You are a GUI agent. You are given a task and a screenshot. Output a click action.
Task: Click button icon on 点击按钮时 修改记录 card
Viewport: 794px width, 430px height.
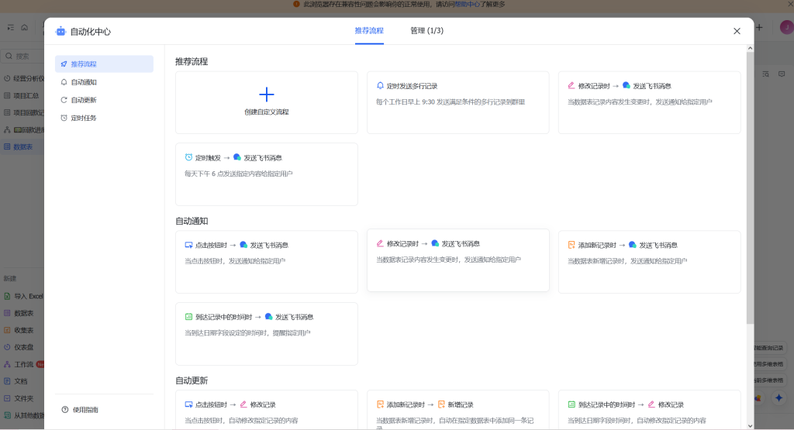[188, 404]
